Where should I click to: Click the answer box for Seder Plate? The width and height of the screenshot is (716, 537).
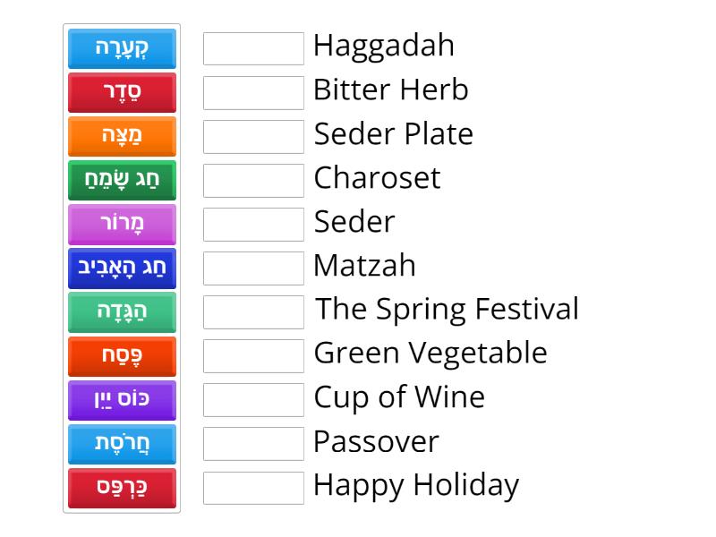click(253, 137)
